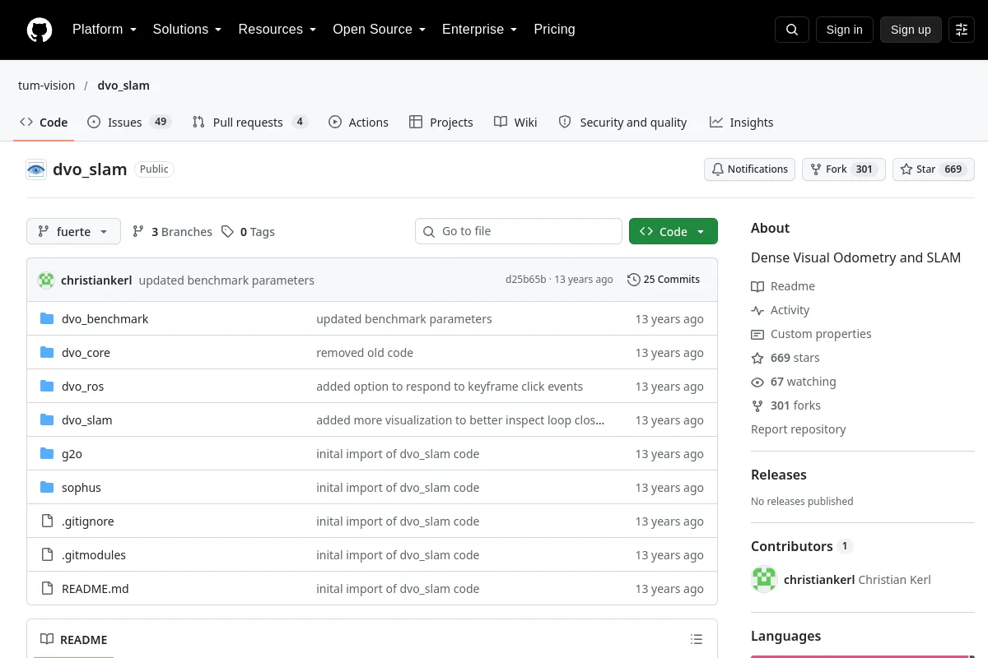
Task: Click the Custom properties note icon
Action: pyautogui.click(x=757, y=334)
